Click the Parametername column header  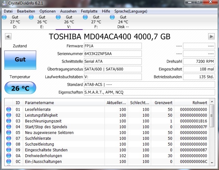[64, 103]
